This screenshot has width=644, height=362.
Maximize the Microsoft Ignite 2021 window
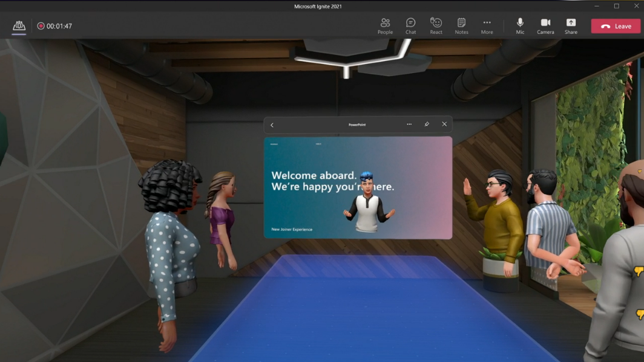point(617,6)
